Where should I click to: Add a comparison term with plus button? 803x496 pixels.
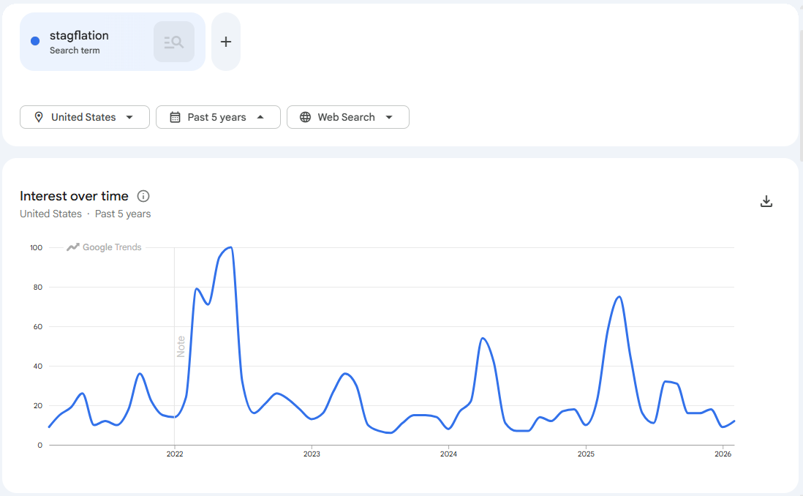tap(226, 42)
